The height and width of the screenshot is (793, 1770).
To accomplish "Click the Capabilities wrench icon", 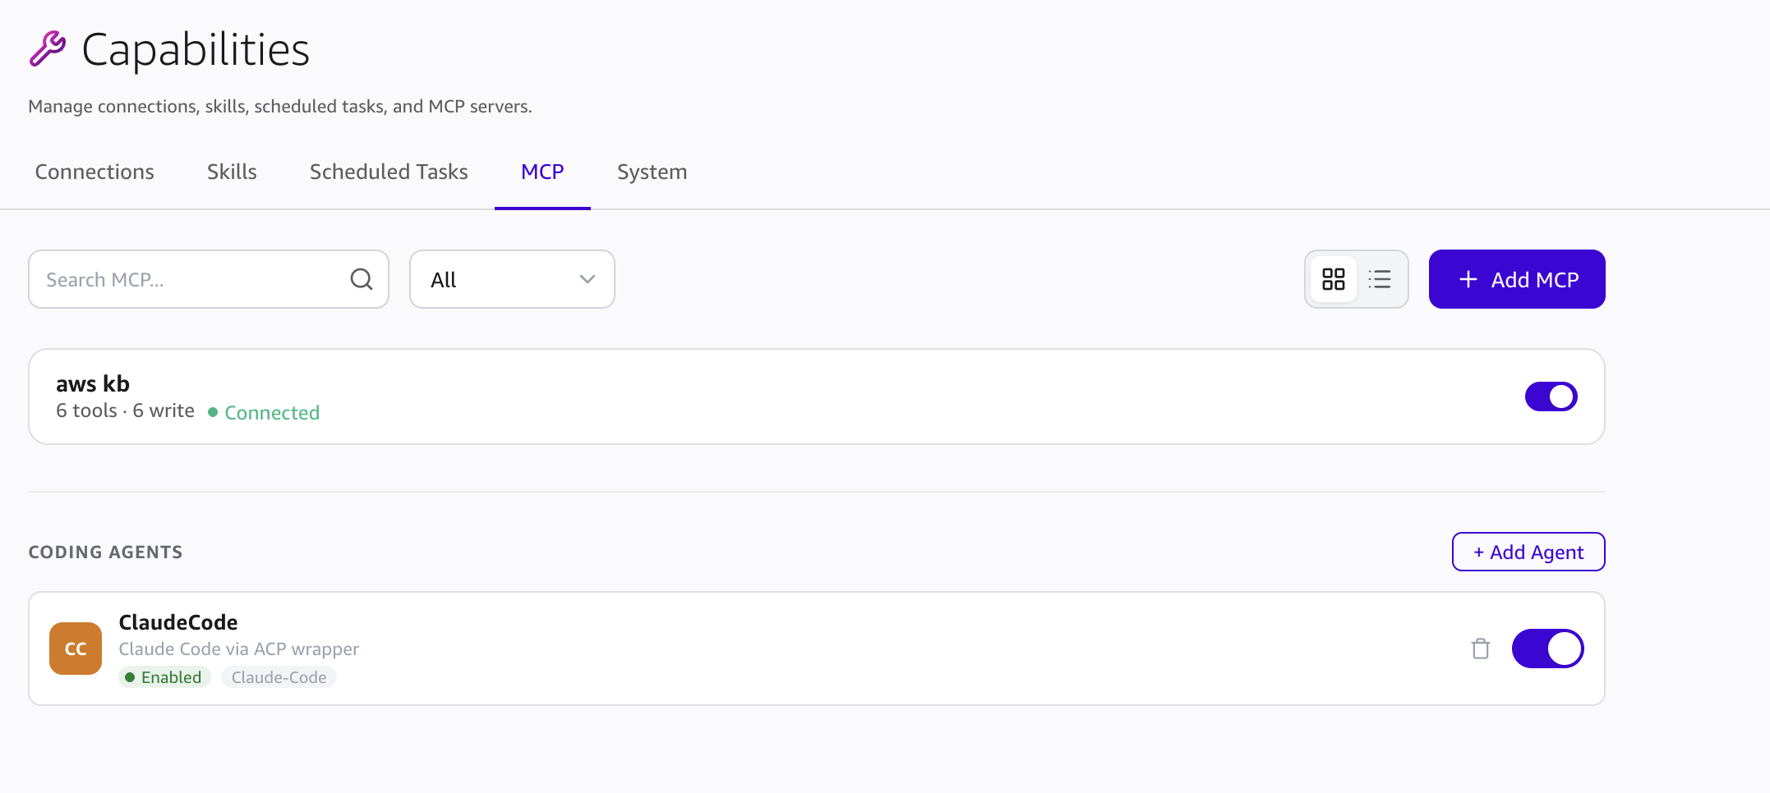I will coord(48,48).
